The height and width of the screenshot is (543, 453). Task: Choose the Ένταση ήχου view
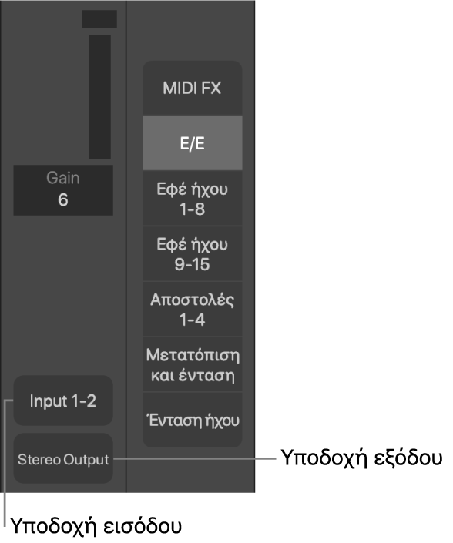(192, 420)
